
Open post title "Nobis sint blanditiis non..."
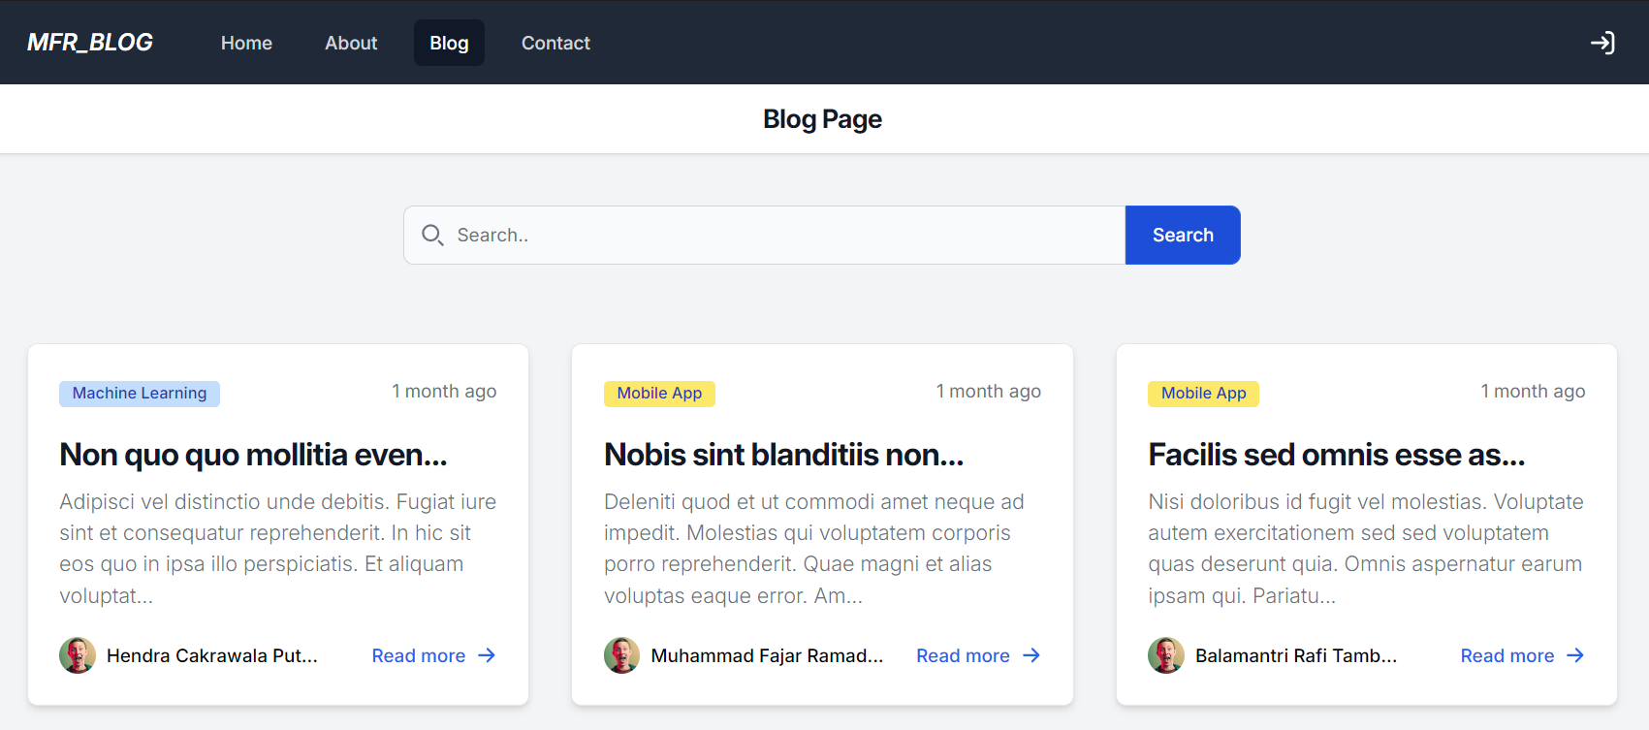tap(783, 455)
